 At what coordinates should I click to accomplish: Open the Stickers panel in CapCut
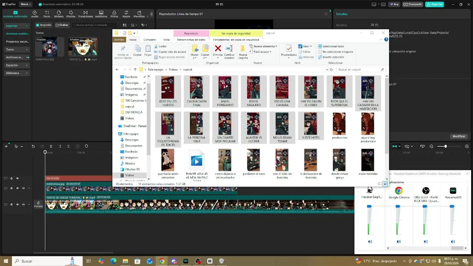coord(59,14)
